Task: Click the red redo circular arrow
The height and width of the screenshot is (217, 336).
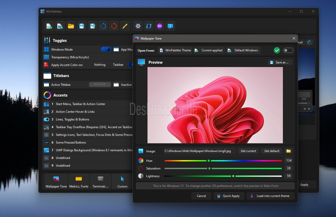Action: tap(114, 26)
